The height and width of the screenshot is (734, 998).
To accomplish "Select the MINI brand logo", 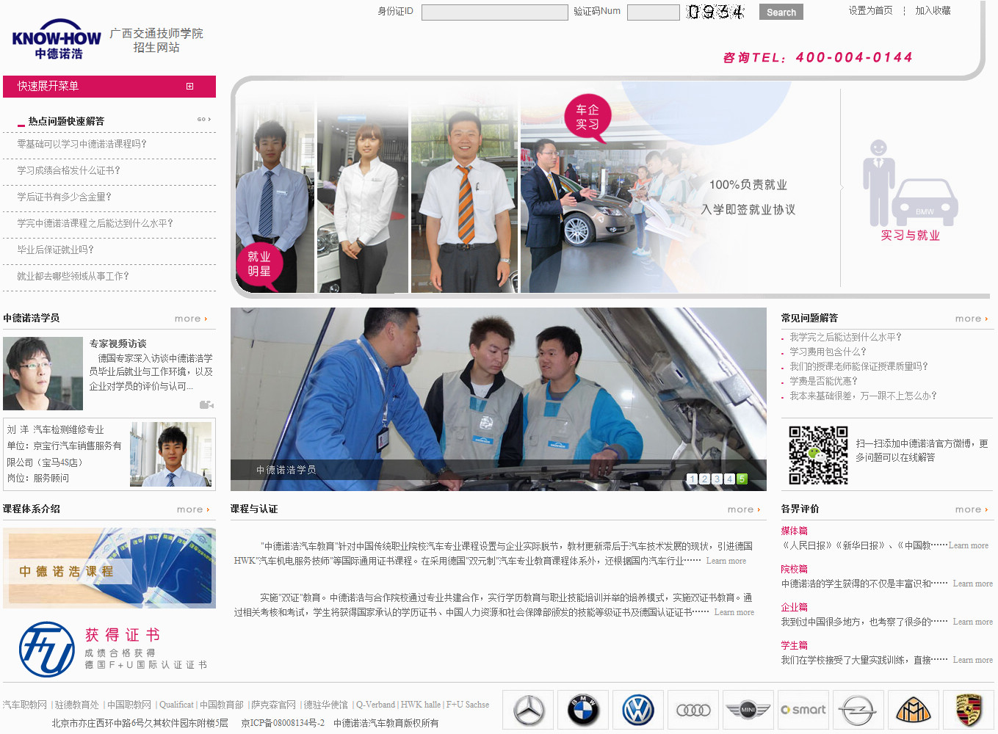I will [748, 710].
